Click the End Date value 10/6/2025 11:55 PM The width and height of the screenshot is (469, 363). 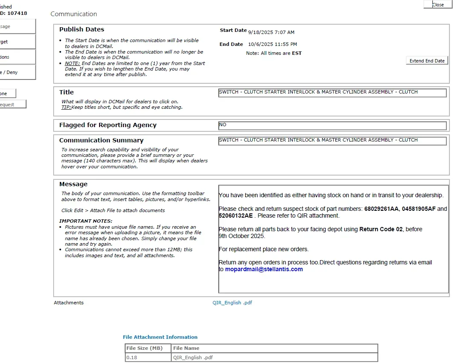[x=272, y=44]
